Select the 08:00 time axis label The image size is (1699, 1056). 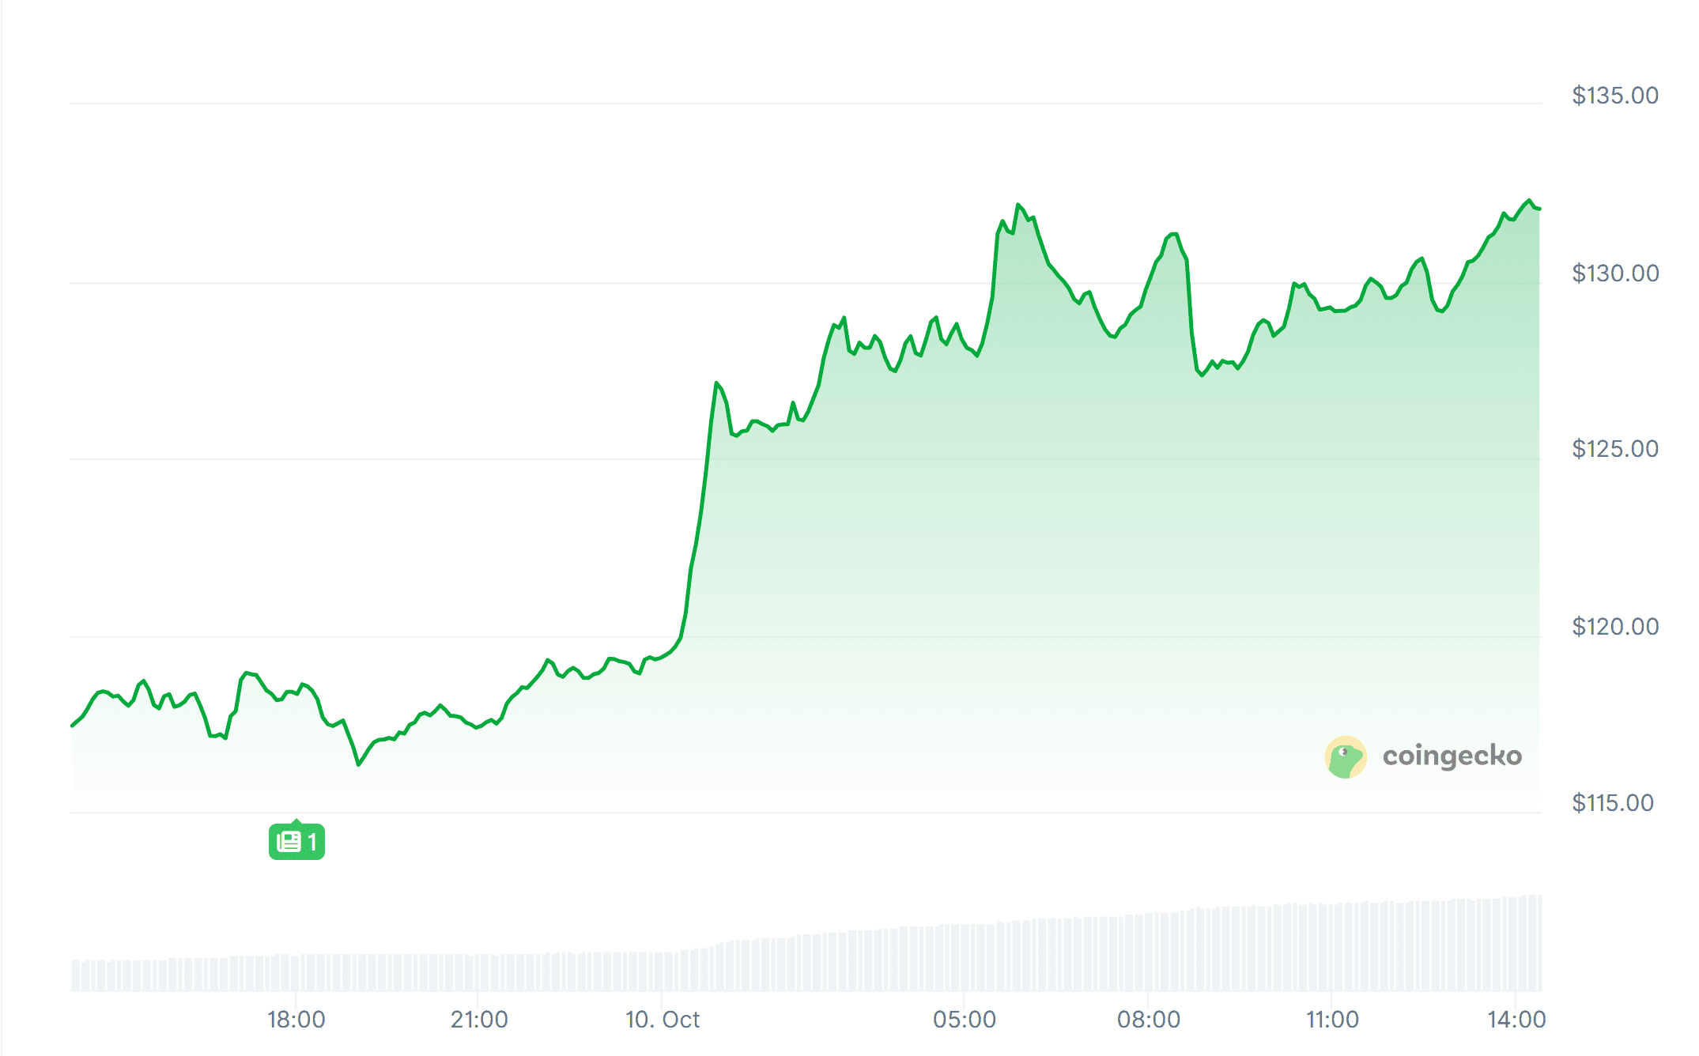pyautogui.click(x=1148, y=1020)
